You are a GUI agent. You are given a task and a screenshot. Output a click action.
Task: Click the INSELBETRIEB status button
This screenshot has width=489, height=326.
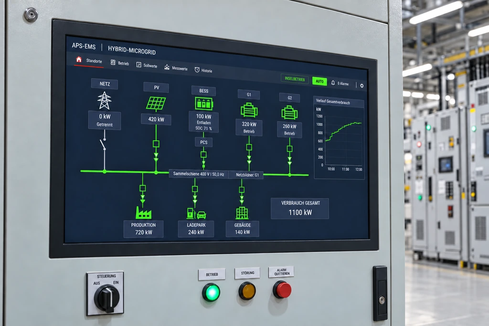[x=295, y=79]
